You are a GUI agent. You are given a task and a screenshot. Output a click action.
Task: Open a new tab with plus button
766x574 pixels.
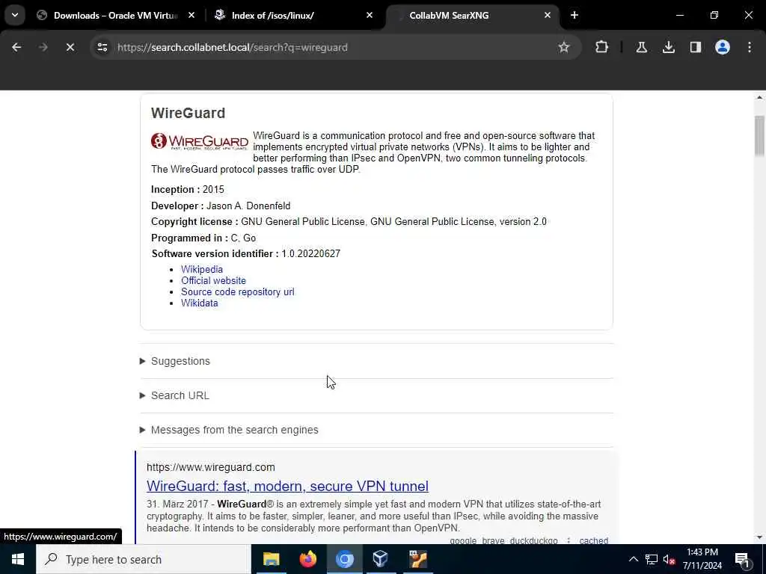[x=574, y=15]
